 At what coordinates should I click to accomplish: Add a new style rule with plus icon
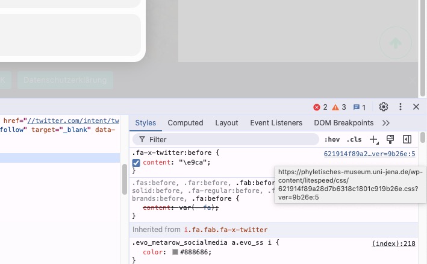pyautogui.click(x=374, y=139)
